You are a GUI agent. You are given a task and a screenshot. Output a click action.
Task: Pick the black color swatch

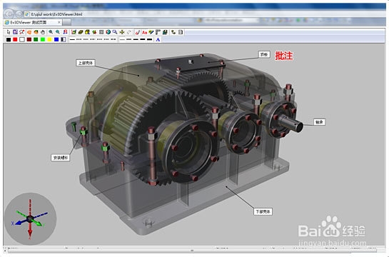9,39
